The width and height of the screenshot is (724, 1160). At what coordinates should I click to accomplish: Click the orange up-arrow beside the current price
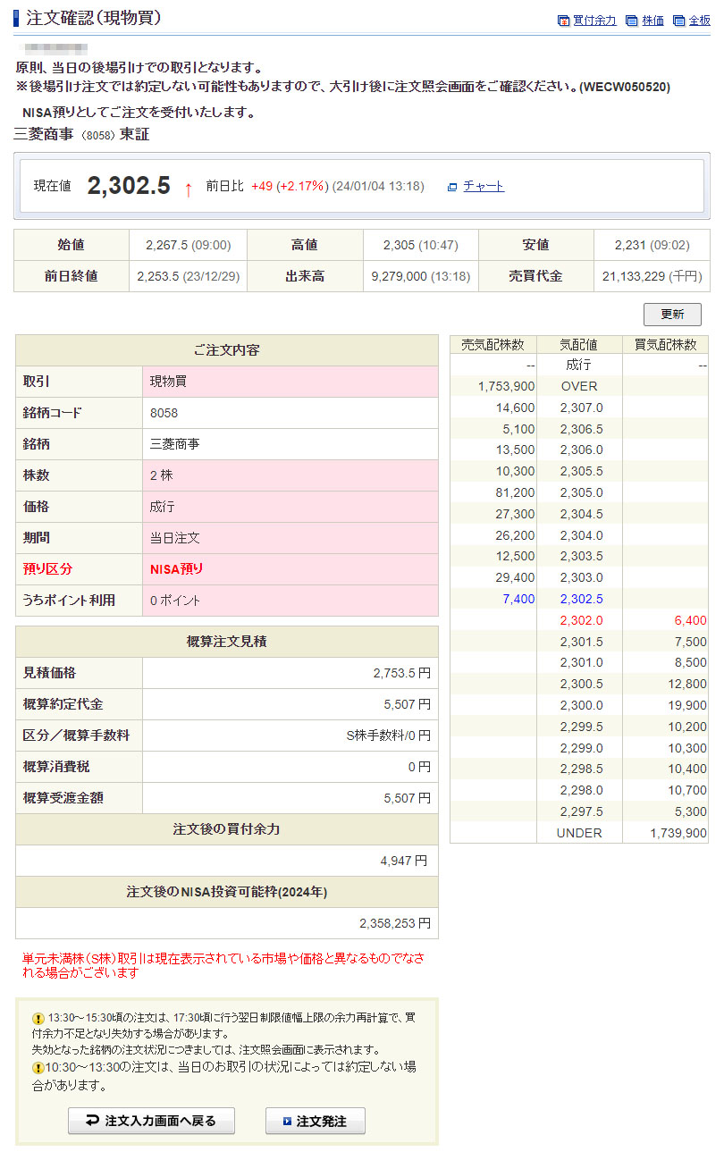click(x=188, y=189)
